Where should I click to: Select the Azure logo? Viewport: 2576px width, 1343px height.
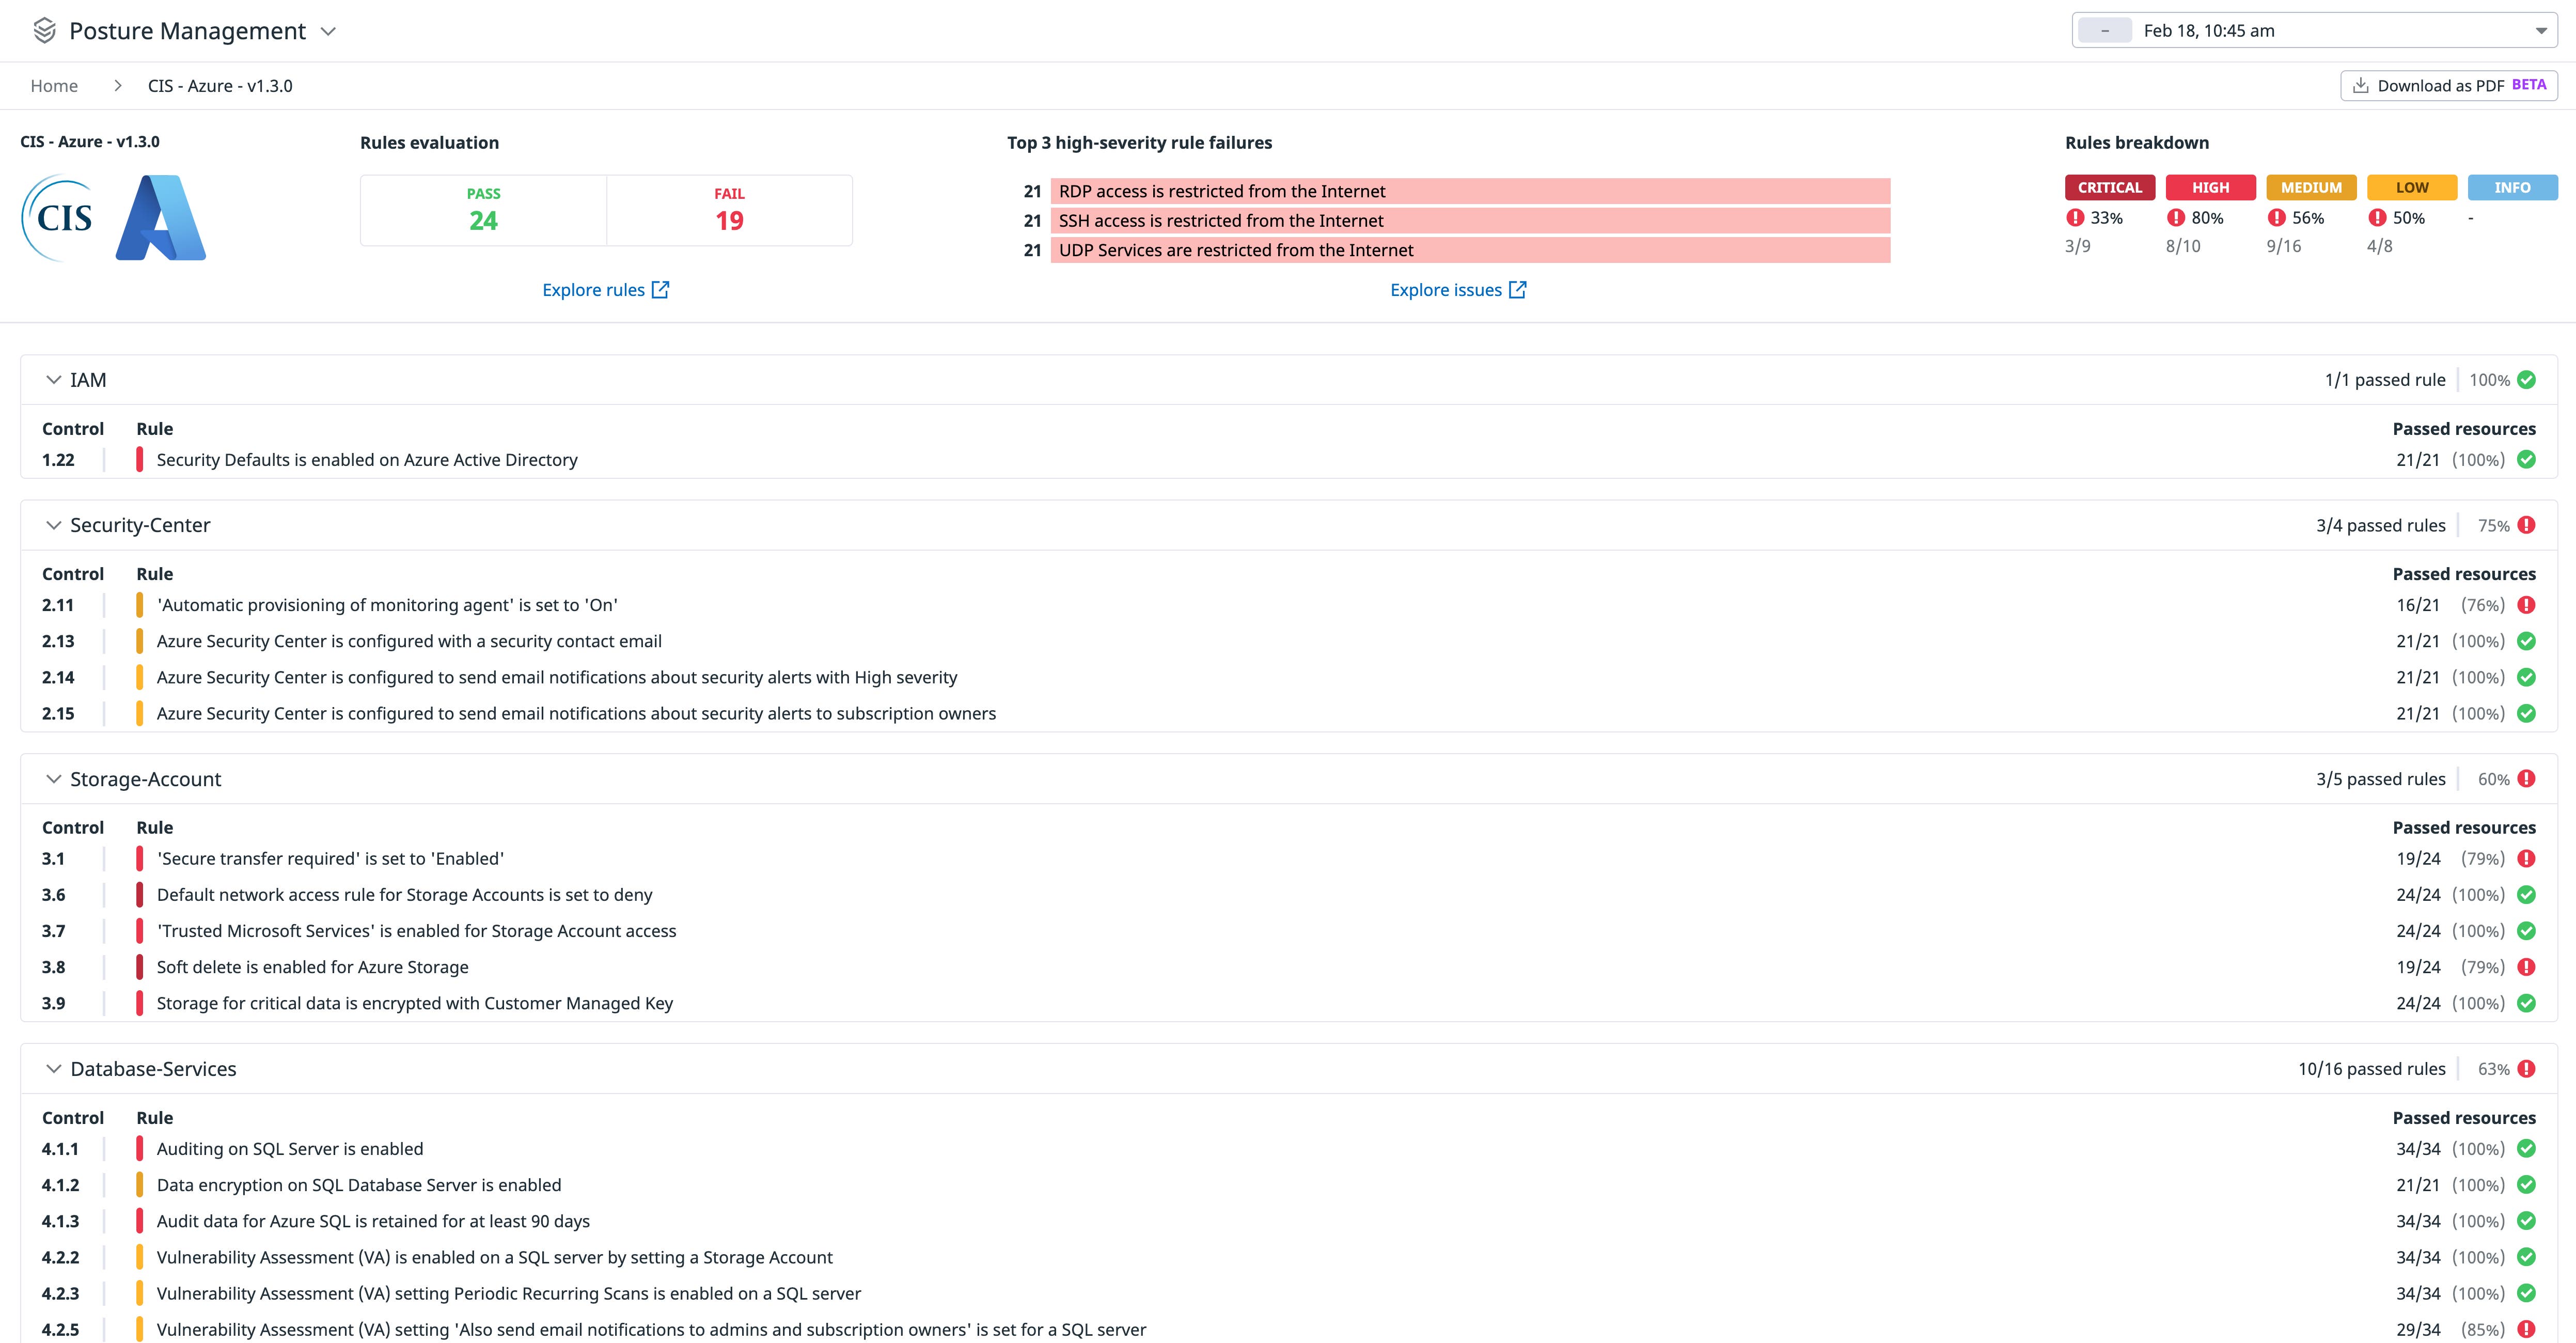coord(163,218)
